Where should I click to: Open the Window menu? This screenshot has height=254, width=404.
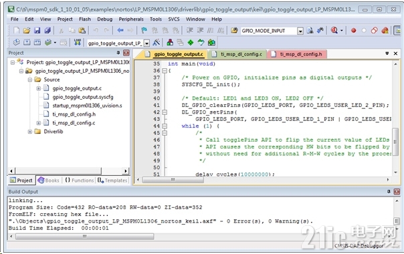195,19
